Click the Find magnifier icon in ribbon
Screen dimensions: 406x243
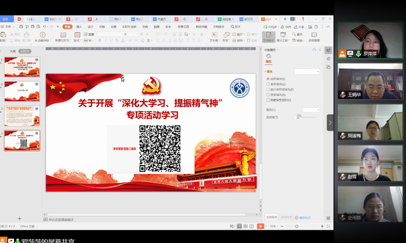294,34
